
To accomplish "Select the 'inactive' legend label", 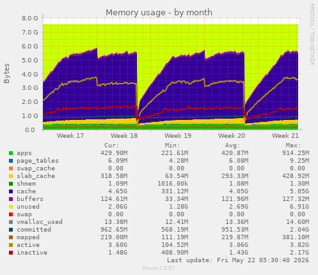I will 32,253.
